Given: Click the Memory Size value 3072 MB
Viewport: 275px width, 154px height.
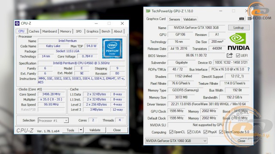Looking at the screenshot, I should click(x=181, y=97).
